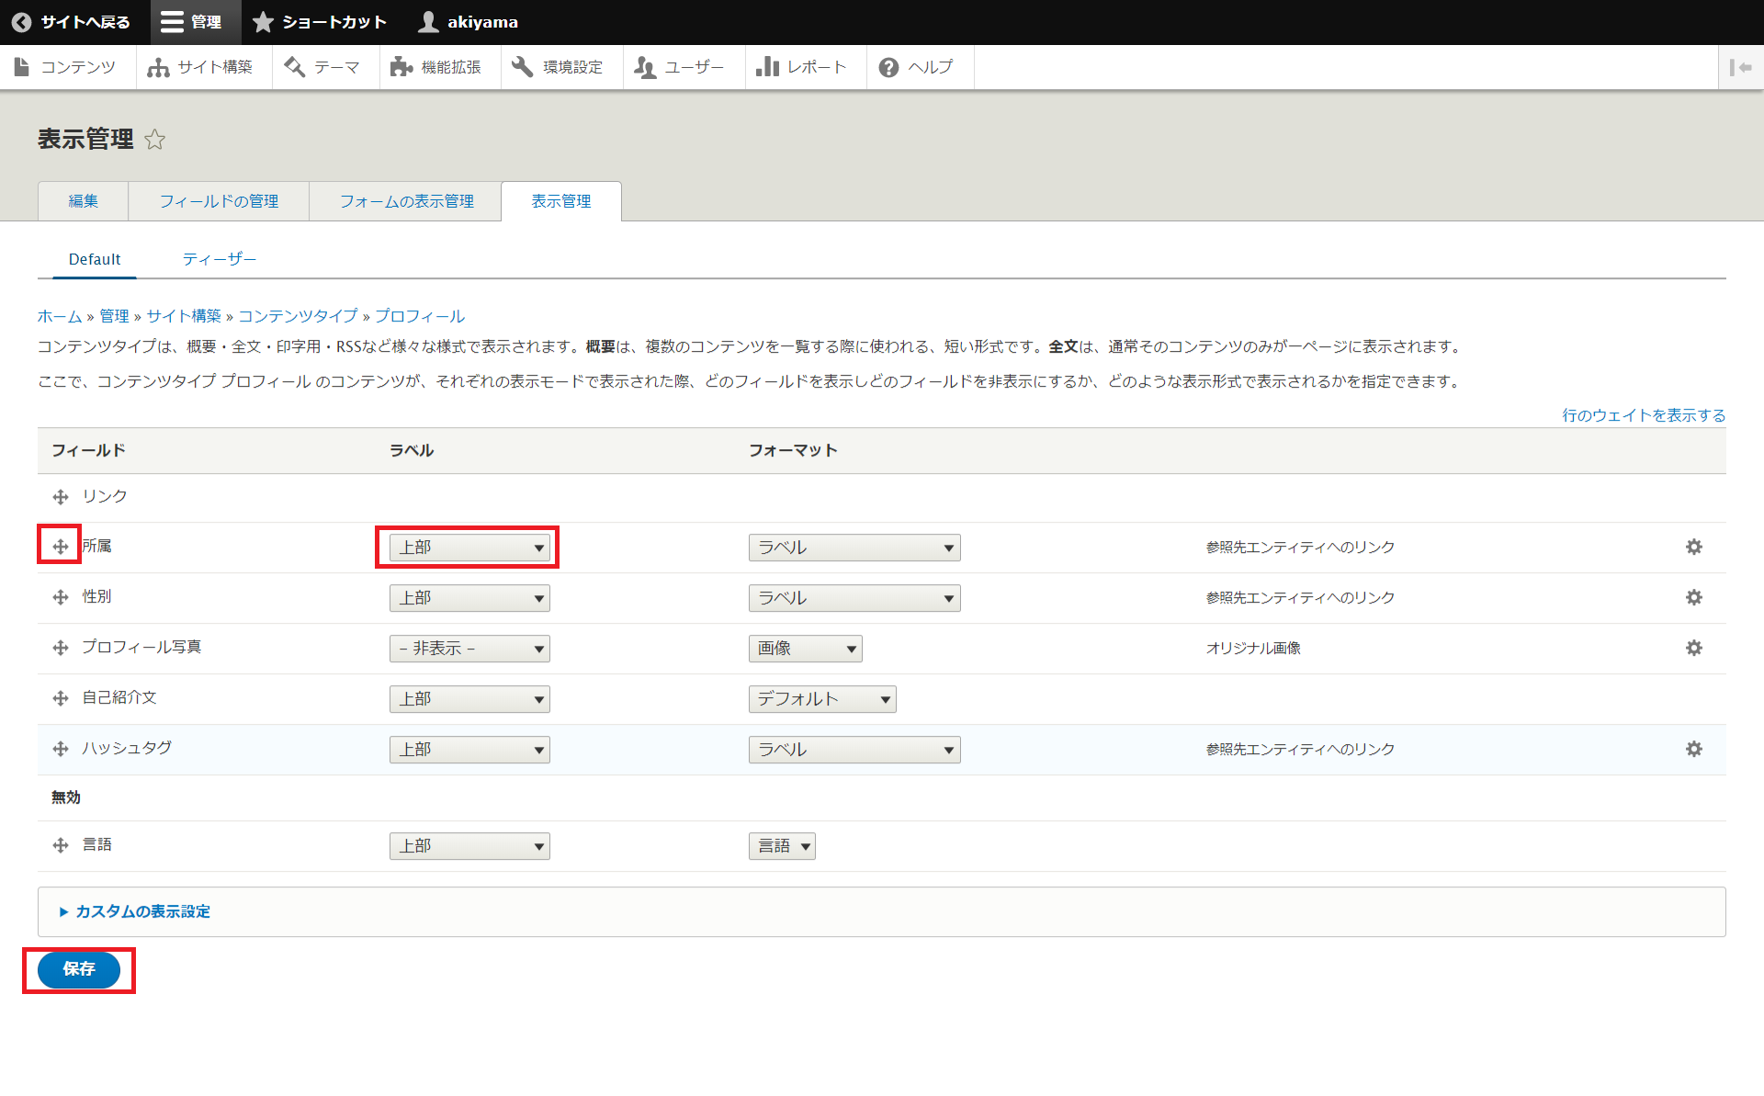Toggle 行のウェイトを表示する link
This screenshot has width=1764, height=1096.
pyautogui.click(x=1643, y=415)
